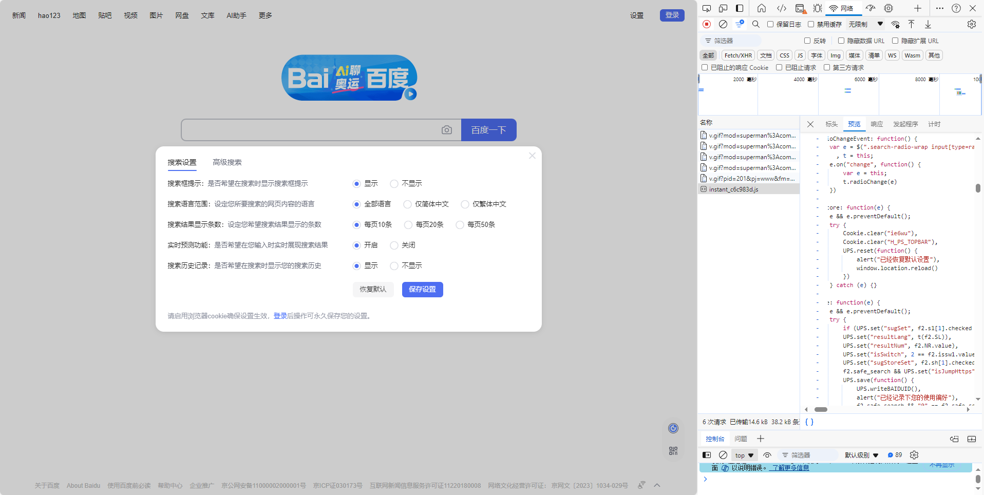The image size is (984, 495).
Task: Select 关闭 for 实时预测功能
Action: tap(394, 245)
